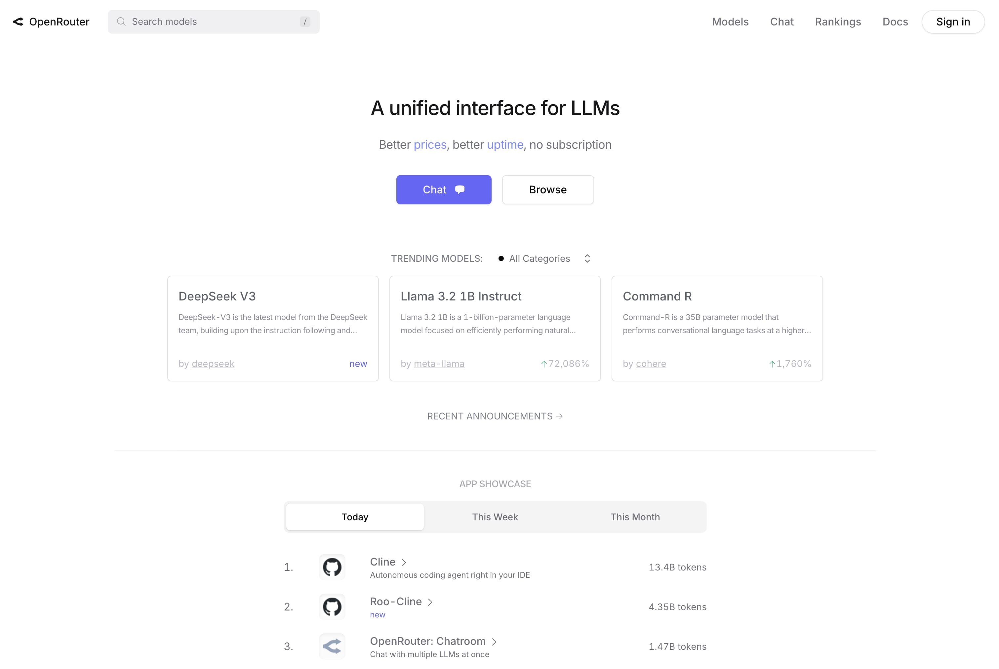
Task: Click the OpenRouter Chatroom icon
Action: tap(332, 646)
